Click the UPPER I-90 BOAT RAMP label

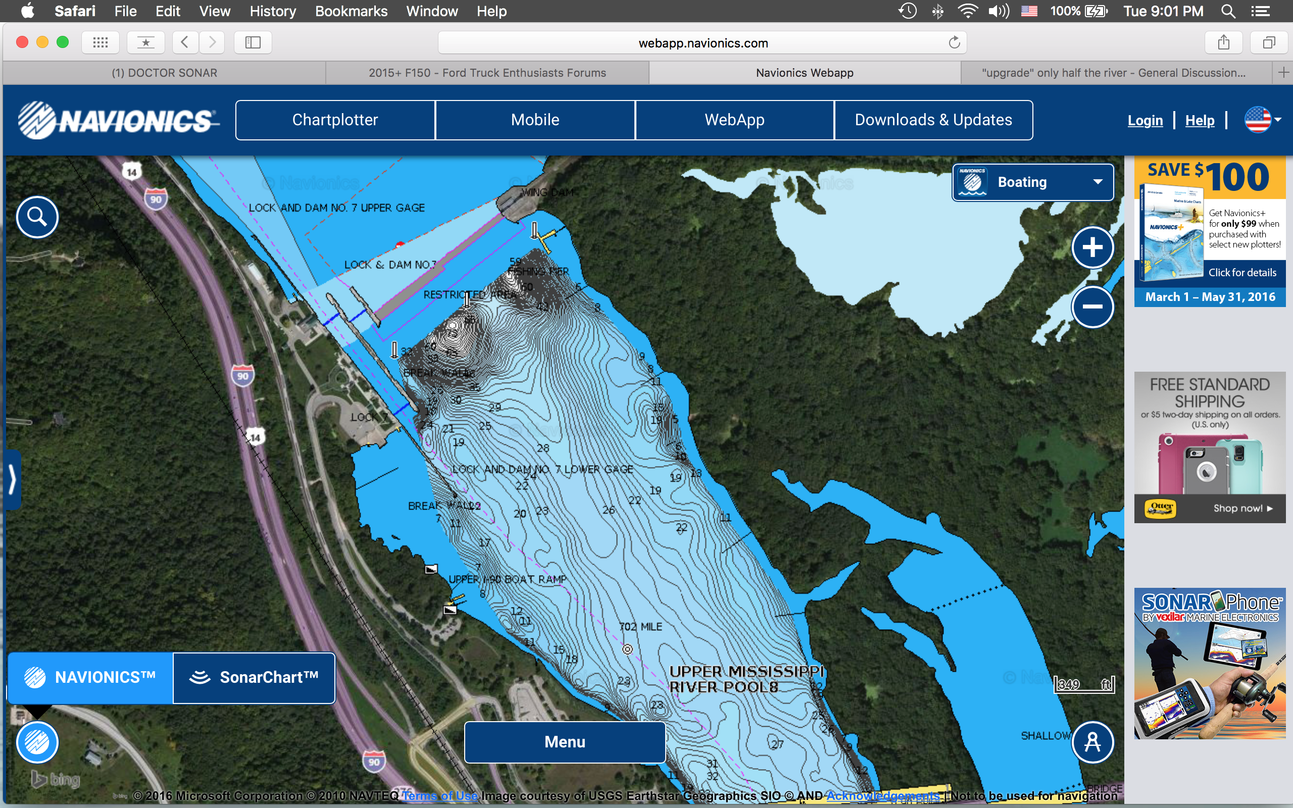pos(508,579)
